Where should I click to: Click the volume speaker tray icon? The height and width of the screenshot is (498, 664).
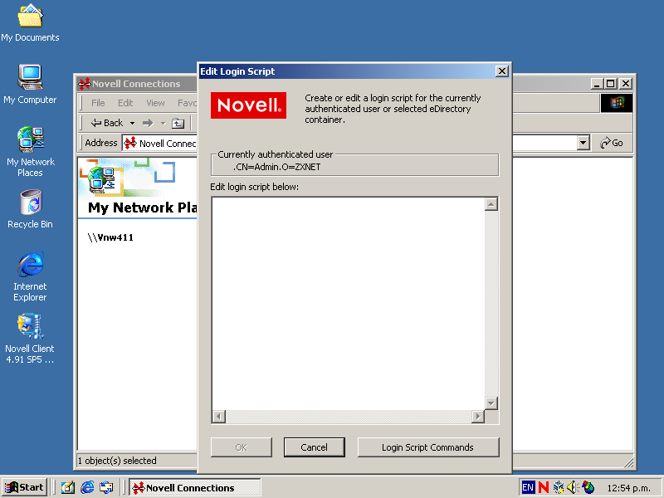573,487
